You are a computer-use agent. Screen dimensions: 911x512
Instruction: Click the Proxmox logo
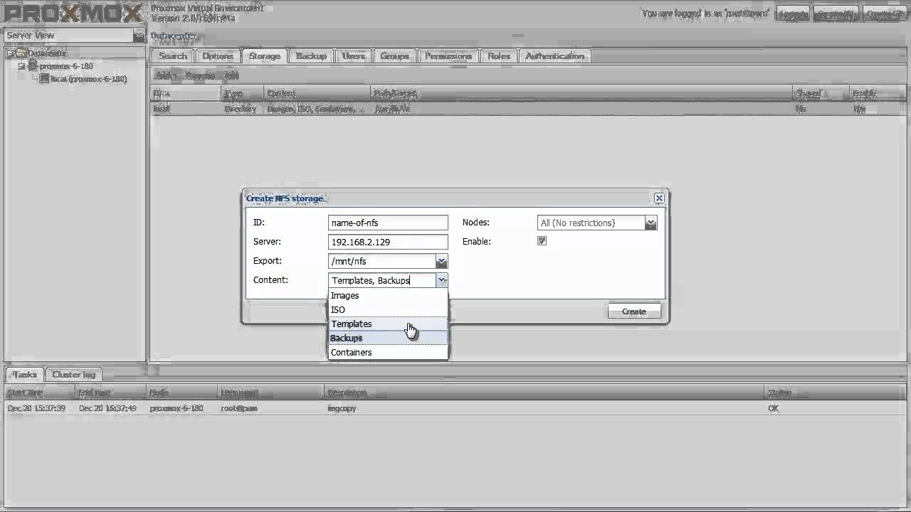[x=73, y=14]
